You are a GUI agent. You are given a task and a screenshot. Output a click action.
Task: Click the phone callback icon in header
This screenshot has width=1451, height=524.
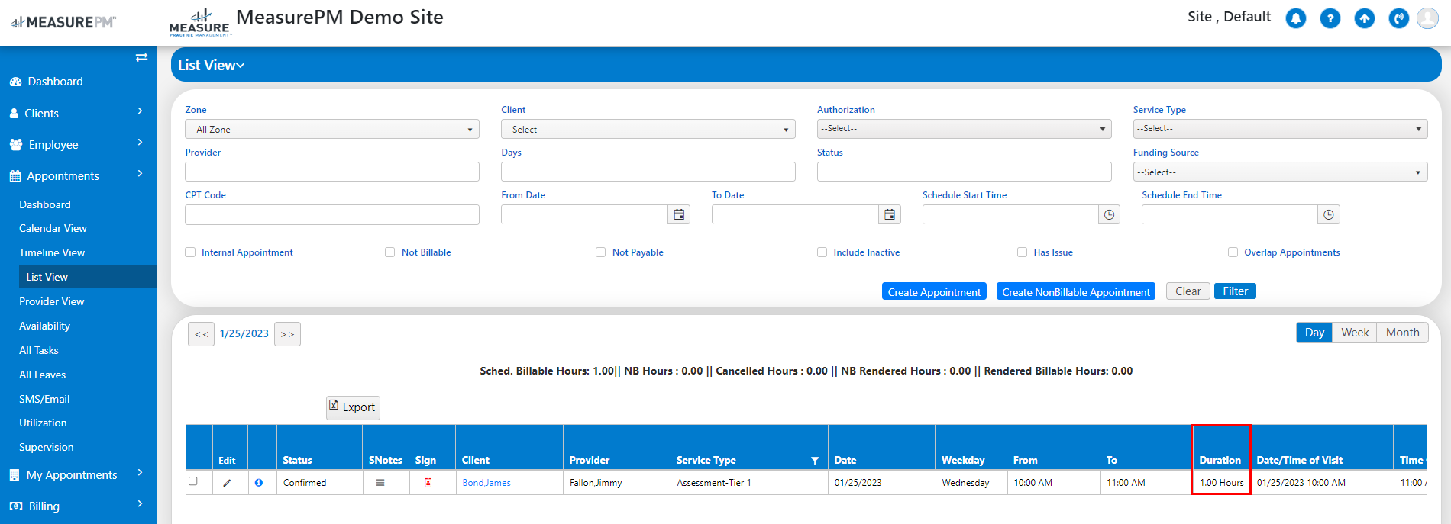tap(1399, 18)
